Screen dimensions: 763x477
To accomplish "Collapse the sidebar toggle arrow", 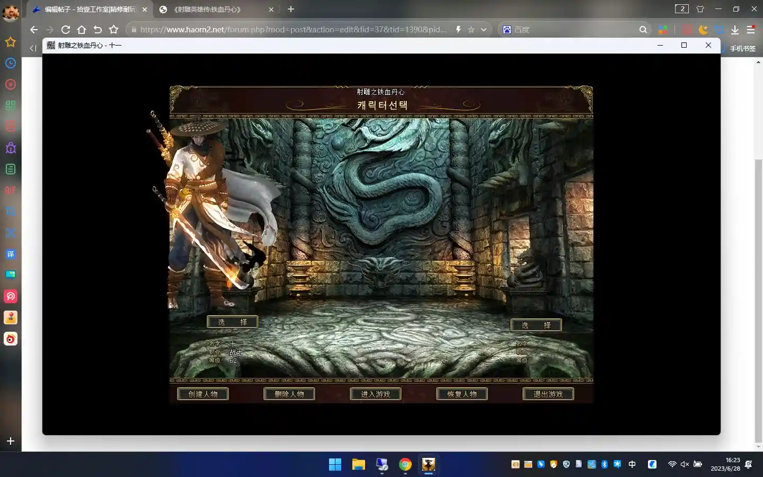I will pyautogui.click(x=33, y=48).
